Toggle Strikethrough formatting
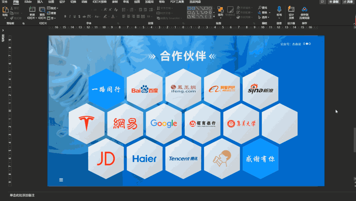356x201 pixels. pos(84,16)
